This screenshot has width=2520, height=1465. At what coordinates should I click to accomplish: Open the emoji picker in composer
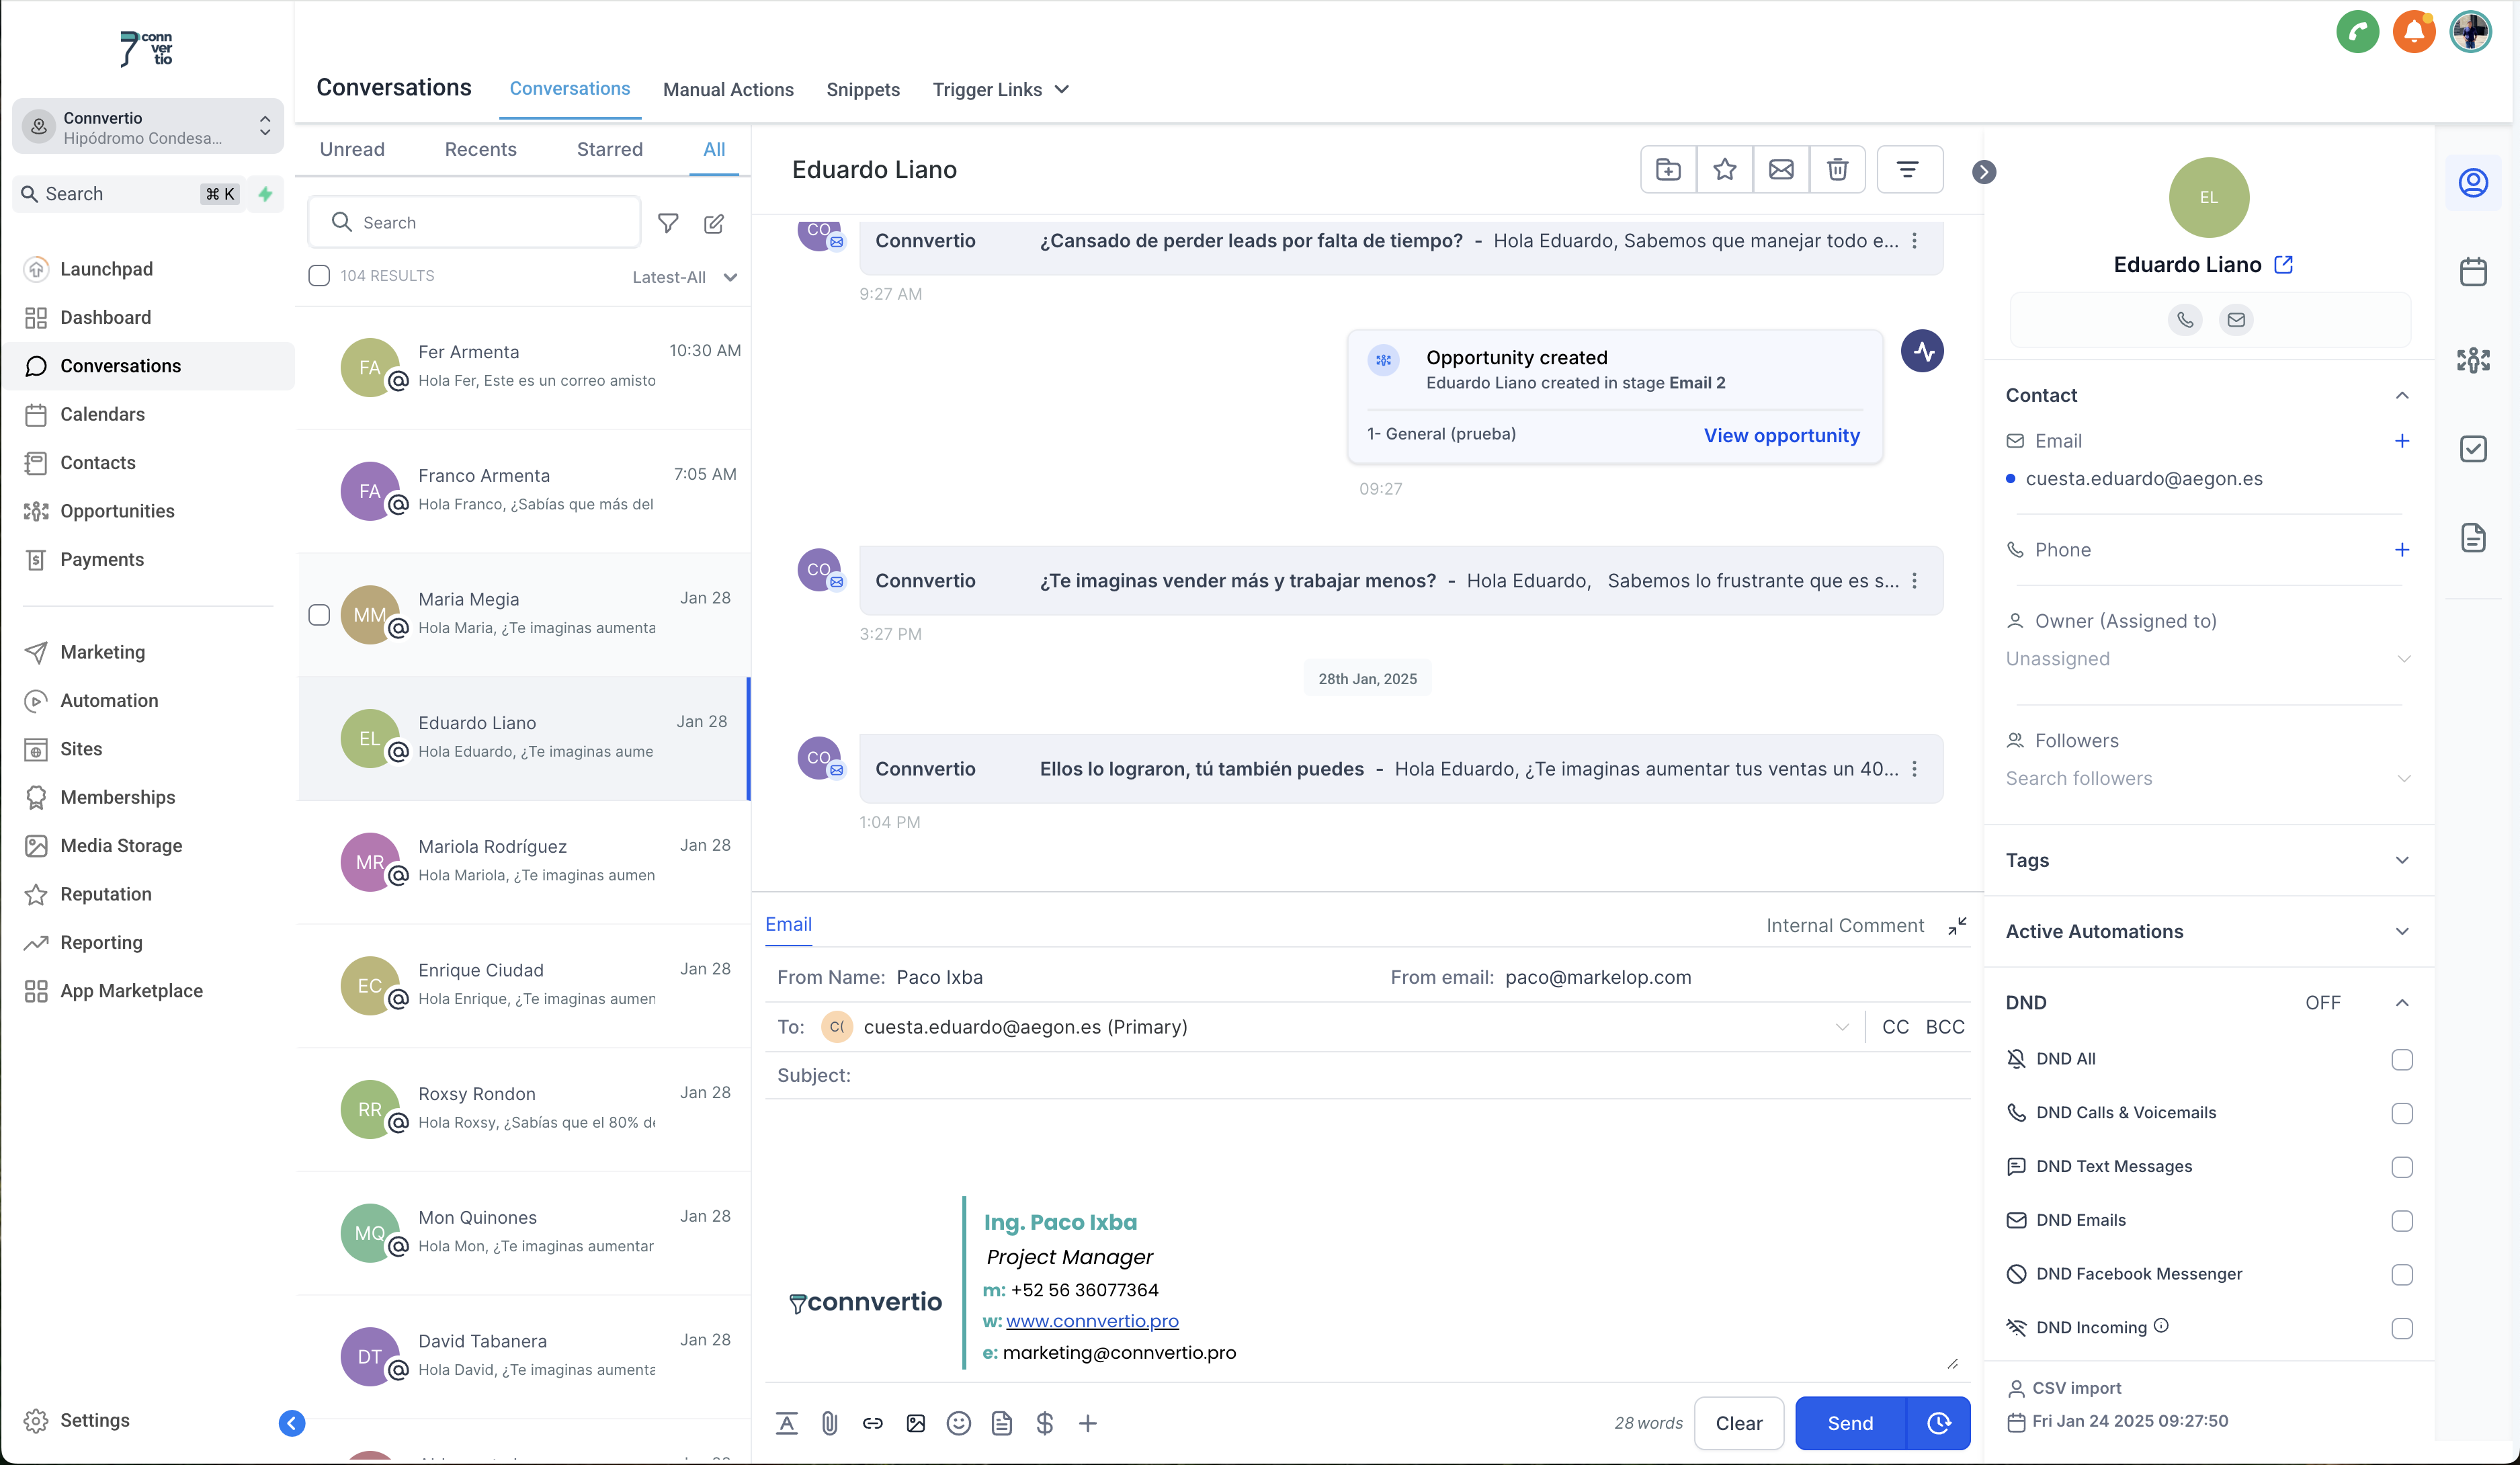point(959,1423)
